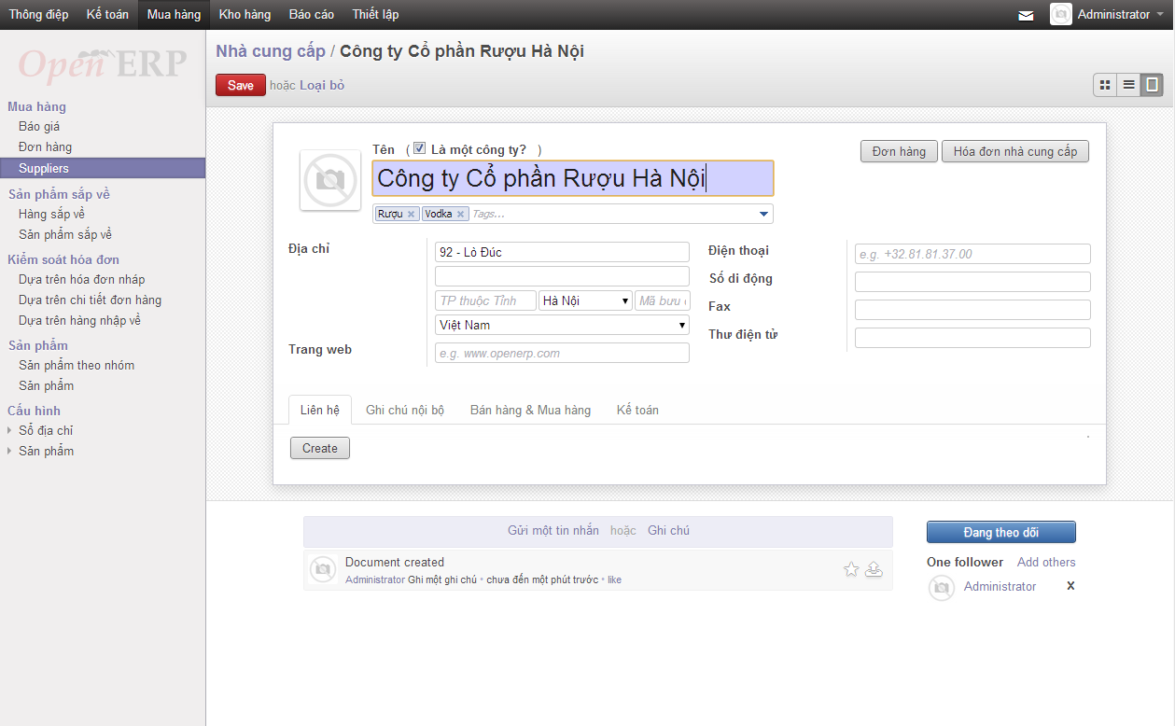
Task: Switch to Kế toán tab in form
Action: [637, 410]
